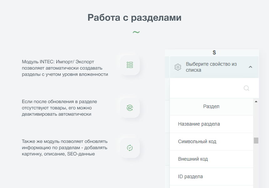This screenshot has width=269, height=188.
Task: Collapse the property list using the up chevron
Action: click(x=251, y=66)
